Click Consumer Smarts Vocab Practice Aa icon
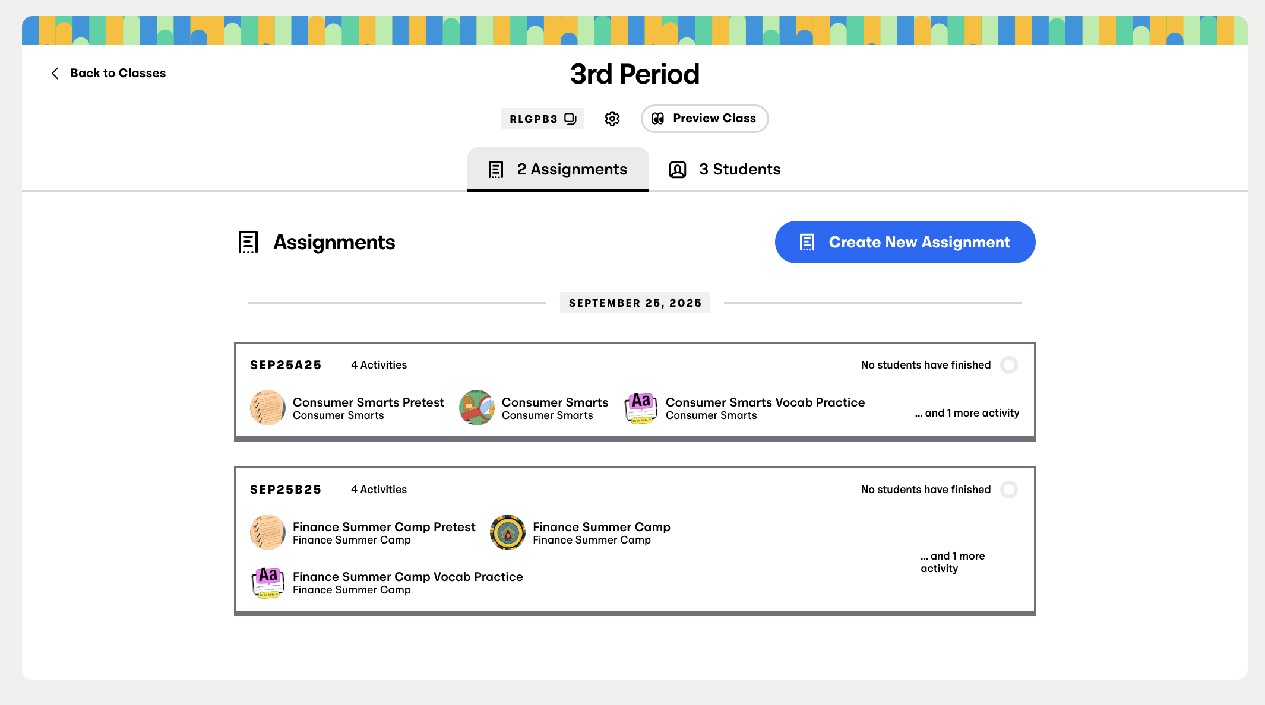The image size is (1265, 705). (x=641, y=408)
